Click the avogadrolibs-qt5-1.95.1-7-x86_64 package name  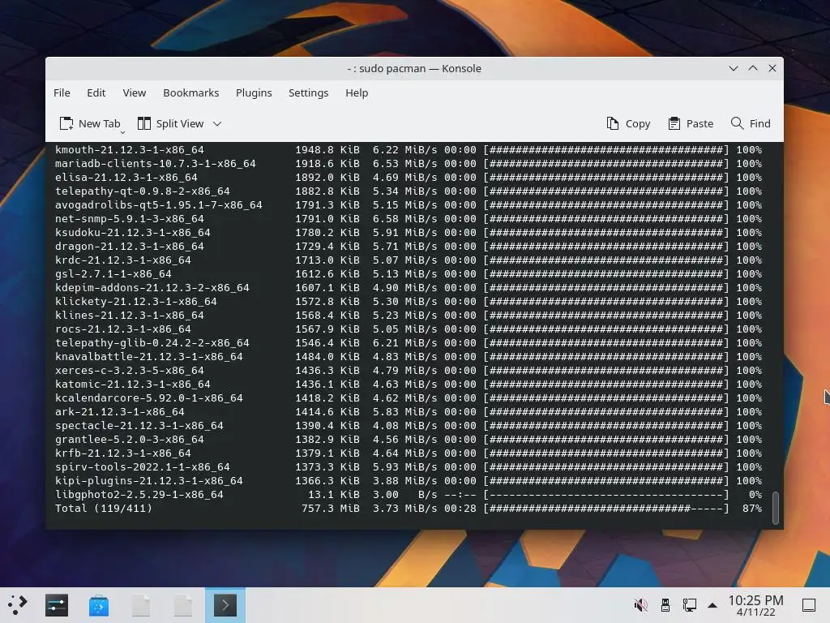[x=158, y=205]
